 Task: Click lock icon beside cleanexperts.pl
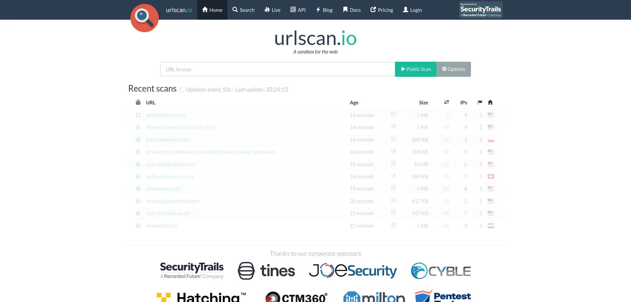tap(138, 188)
